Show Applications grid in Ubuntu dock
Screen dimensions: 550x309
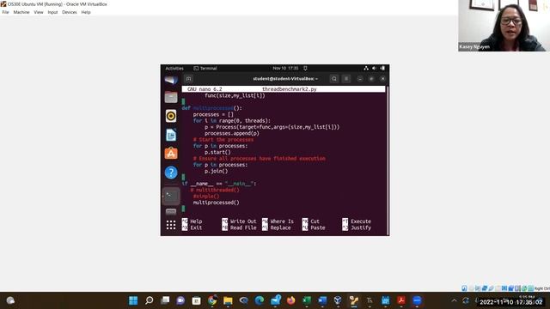tap(171, 225)
